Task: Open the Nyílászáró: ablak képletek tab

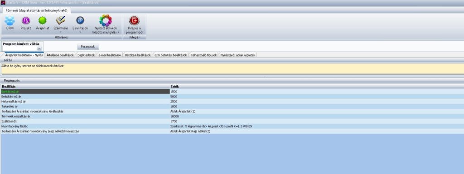Action: click(238, 55)
